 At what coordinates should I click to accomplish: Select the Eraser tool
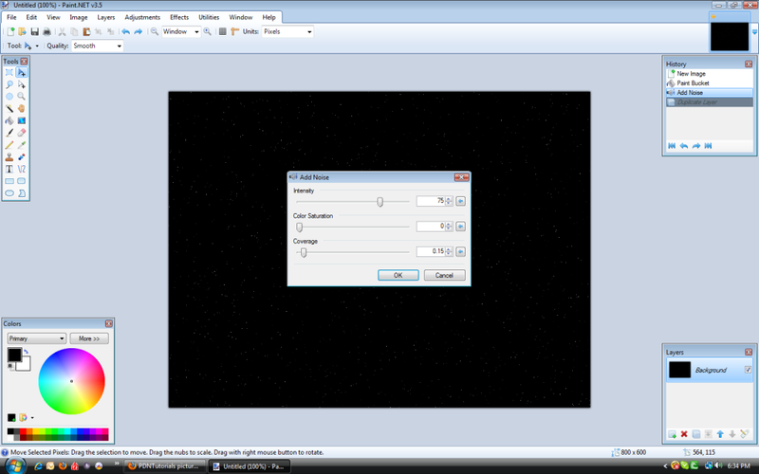pos(21,133)
